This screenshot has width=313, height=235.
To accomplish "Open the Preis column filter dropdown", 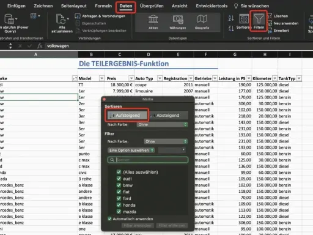I will [x=131, y=78].
